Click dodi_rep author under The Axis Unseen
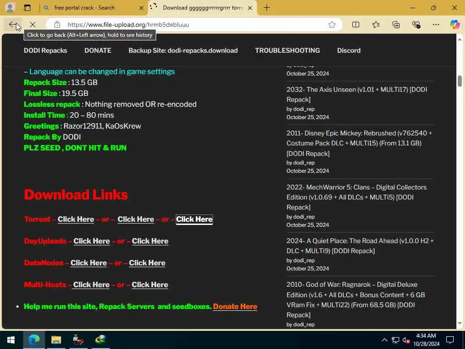 (x=304, y=109)
